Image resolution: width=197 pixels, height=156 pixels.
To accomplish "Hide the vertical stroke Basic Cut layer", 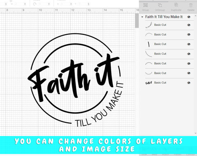I will pos(189,44).
